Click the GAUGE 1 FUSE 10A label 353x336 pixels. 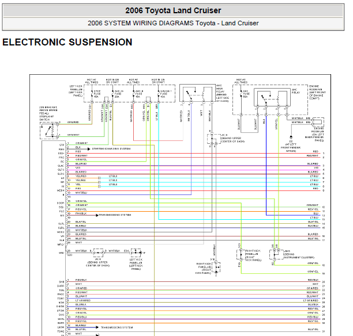click(166, 94)
